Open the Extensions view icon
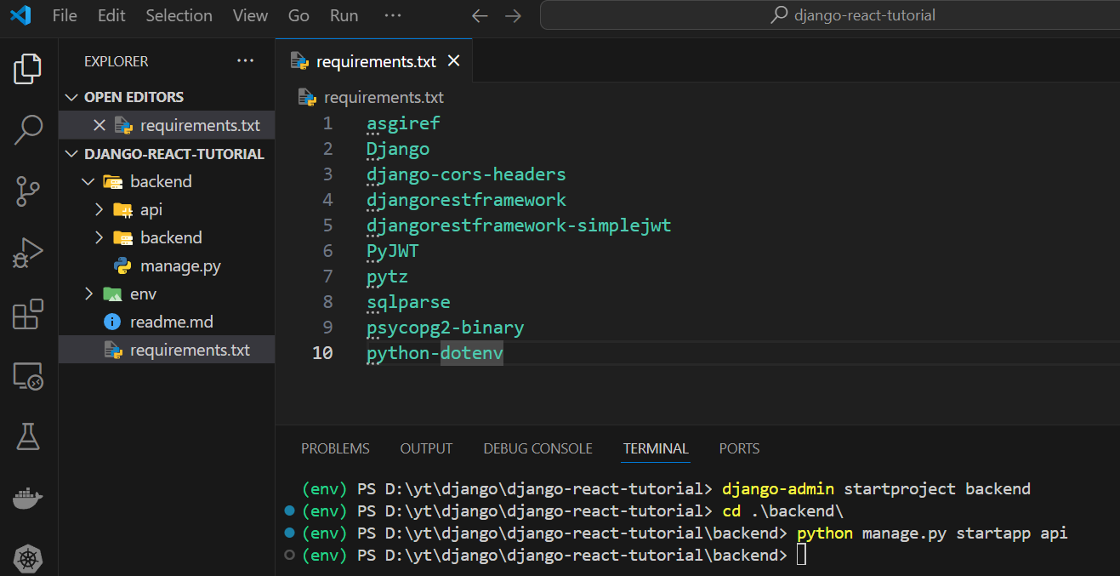Viewport: 1120px width, 576px height. coord(28,314)
